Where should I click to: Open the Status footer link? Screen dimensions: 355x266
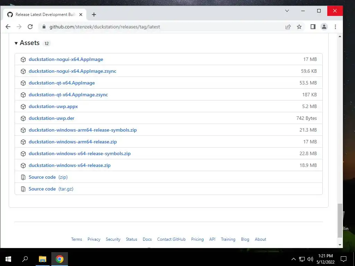click(x=131, y=239)
